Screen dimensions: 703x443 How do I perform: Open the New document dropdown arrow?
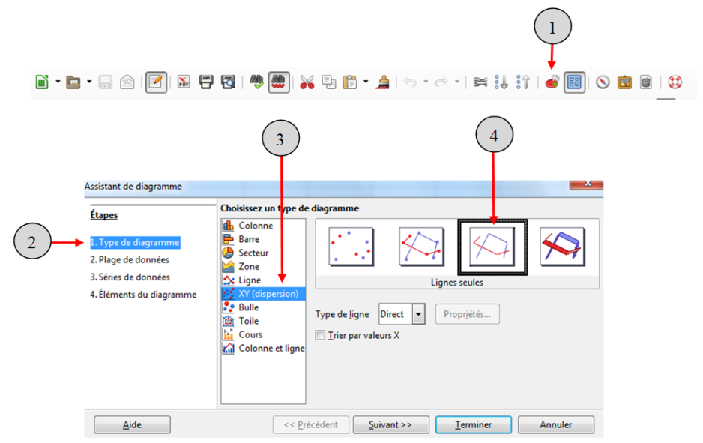[58, 82]
